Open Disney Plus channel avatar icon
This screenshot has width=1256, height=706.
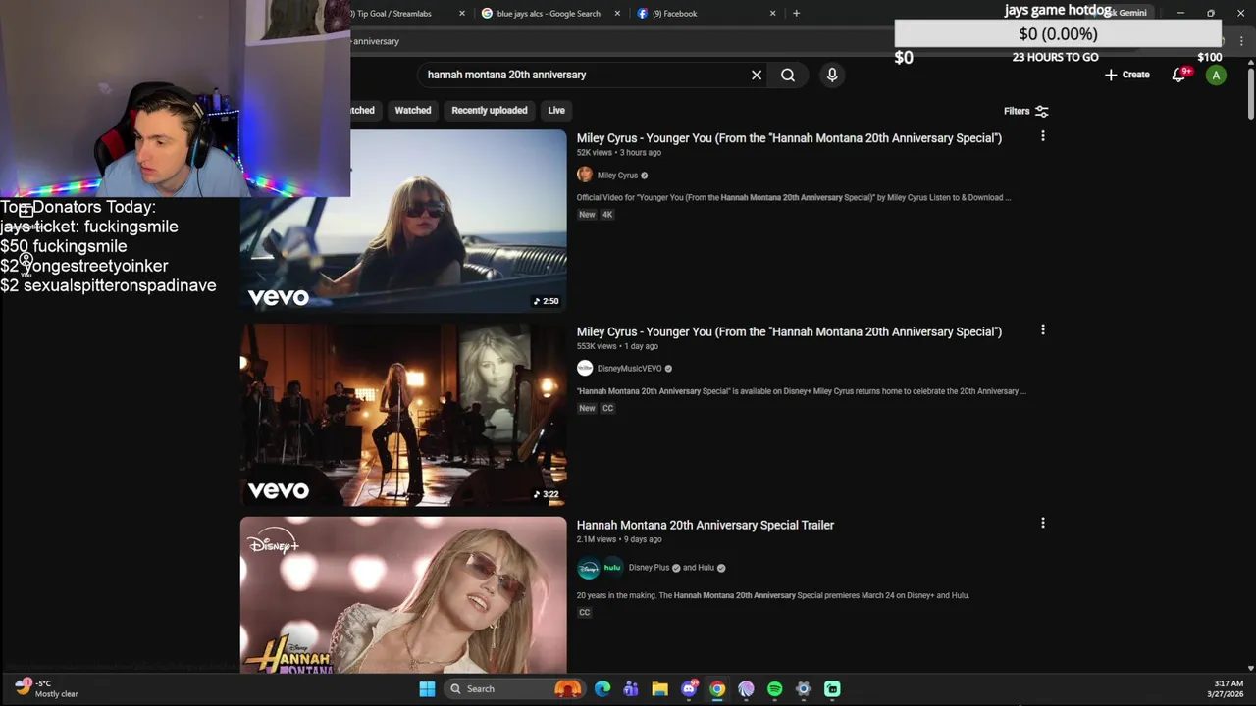[588, 568]
